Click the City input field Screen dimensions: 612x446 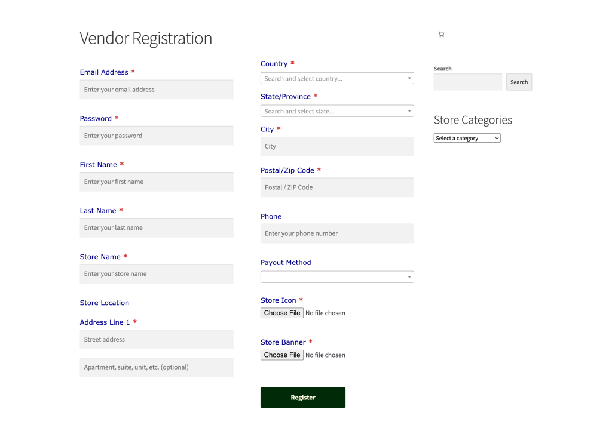(x=337, y=146)
